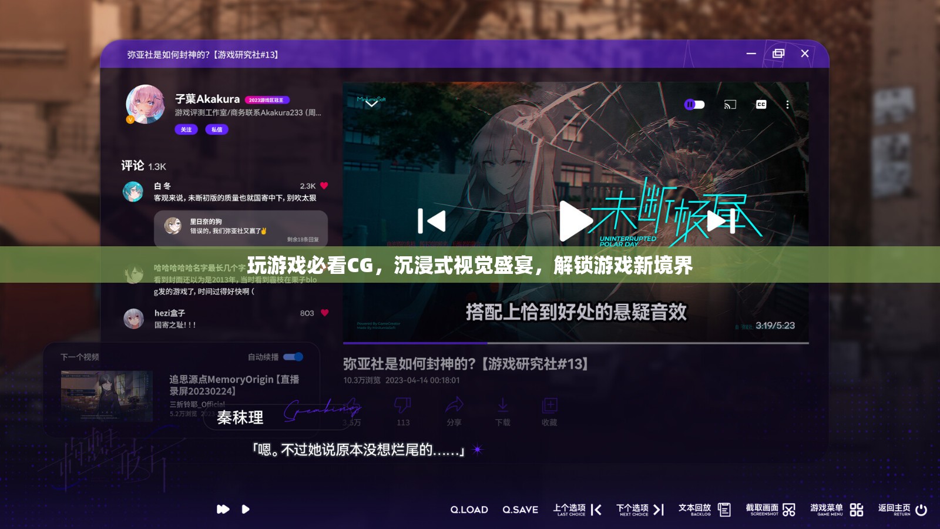Open the 文本回放 backlog
The width and height of the screenshot is (940, 529).
[704, 510]
